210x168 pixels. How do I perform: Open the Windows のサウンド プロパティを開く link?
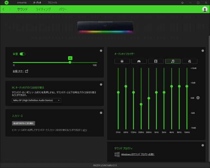[138, 154]
